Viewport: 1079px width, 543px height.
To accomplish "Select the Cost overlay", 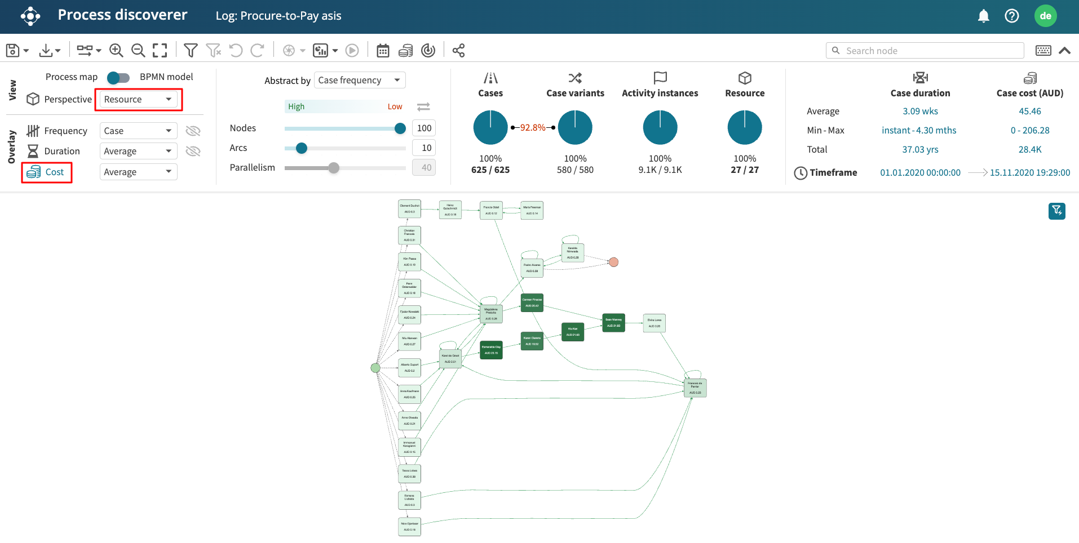I will [47, 172].
